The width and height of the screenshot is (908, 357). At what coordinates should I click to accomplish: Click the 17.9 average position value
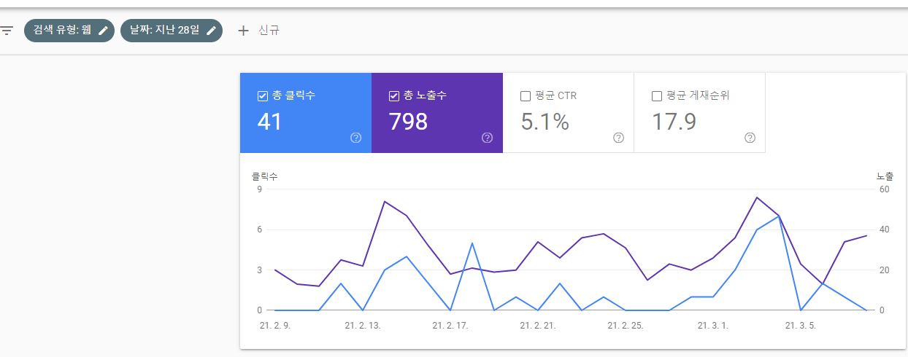pos(674,122)
